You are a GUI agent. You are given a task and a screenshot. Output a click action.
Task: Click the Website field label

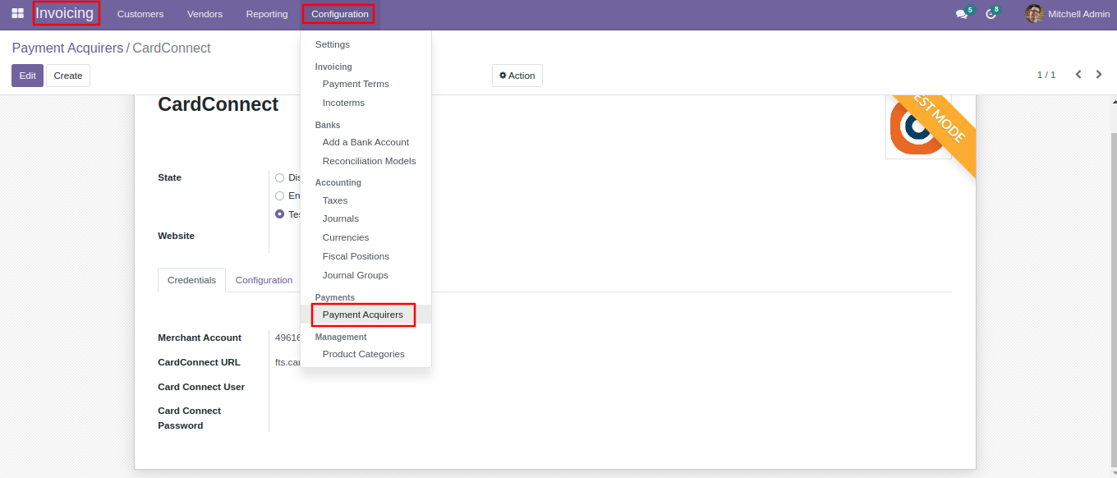pos(176,236)
